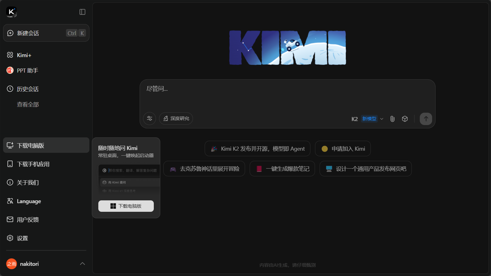Click the Ctrl K shortcut hint

pyautogui.click(x=76, y=33)
